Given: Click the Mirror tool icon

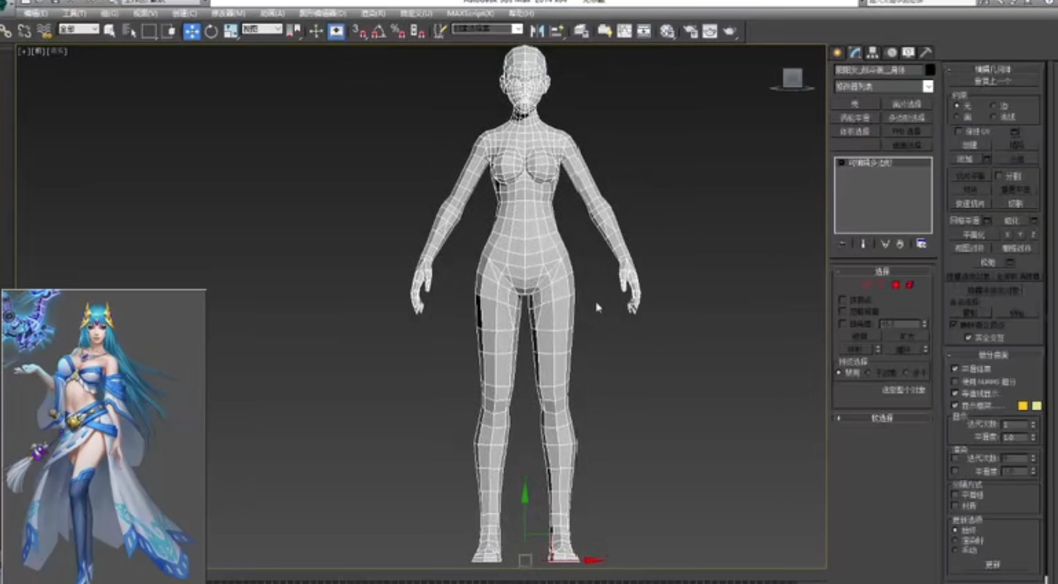Looking at the screenshot, I should click(537, 31).
